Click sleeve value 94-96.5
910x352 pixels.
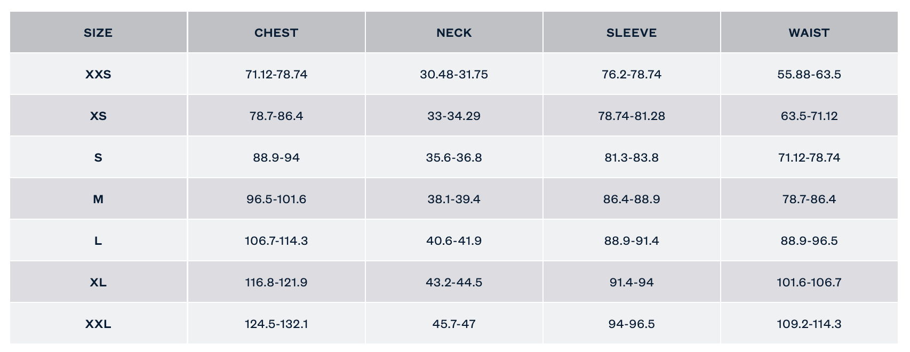coord(632,324)
